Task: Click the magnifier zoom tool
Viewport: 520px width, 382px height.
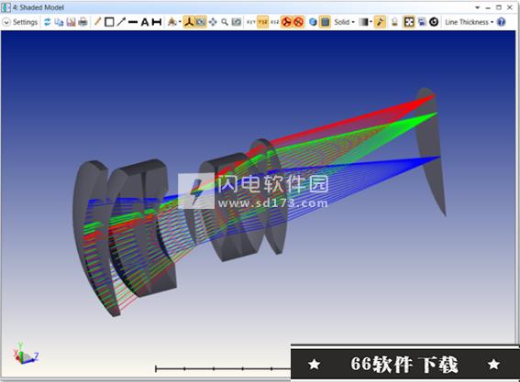Action: 225,22
